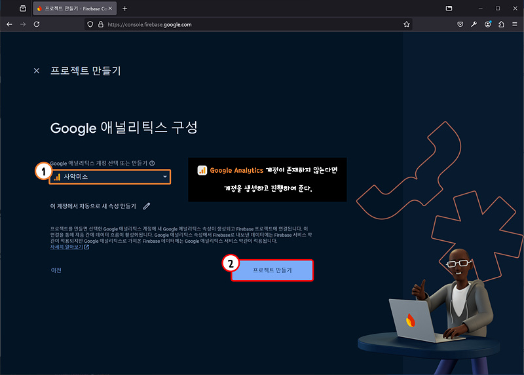Click the 이전 back link

56,270
